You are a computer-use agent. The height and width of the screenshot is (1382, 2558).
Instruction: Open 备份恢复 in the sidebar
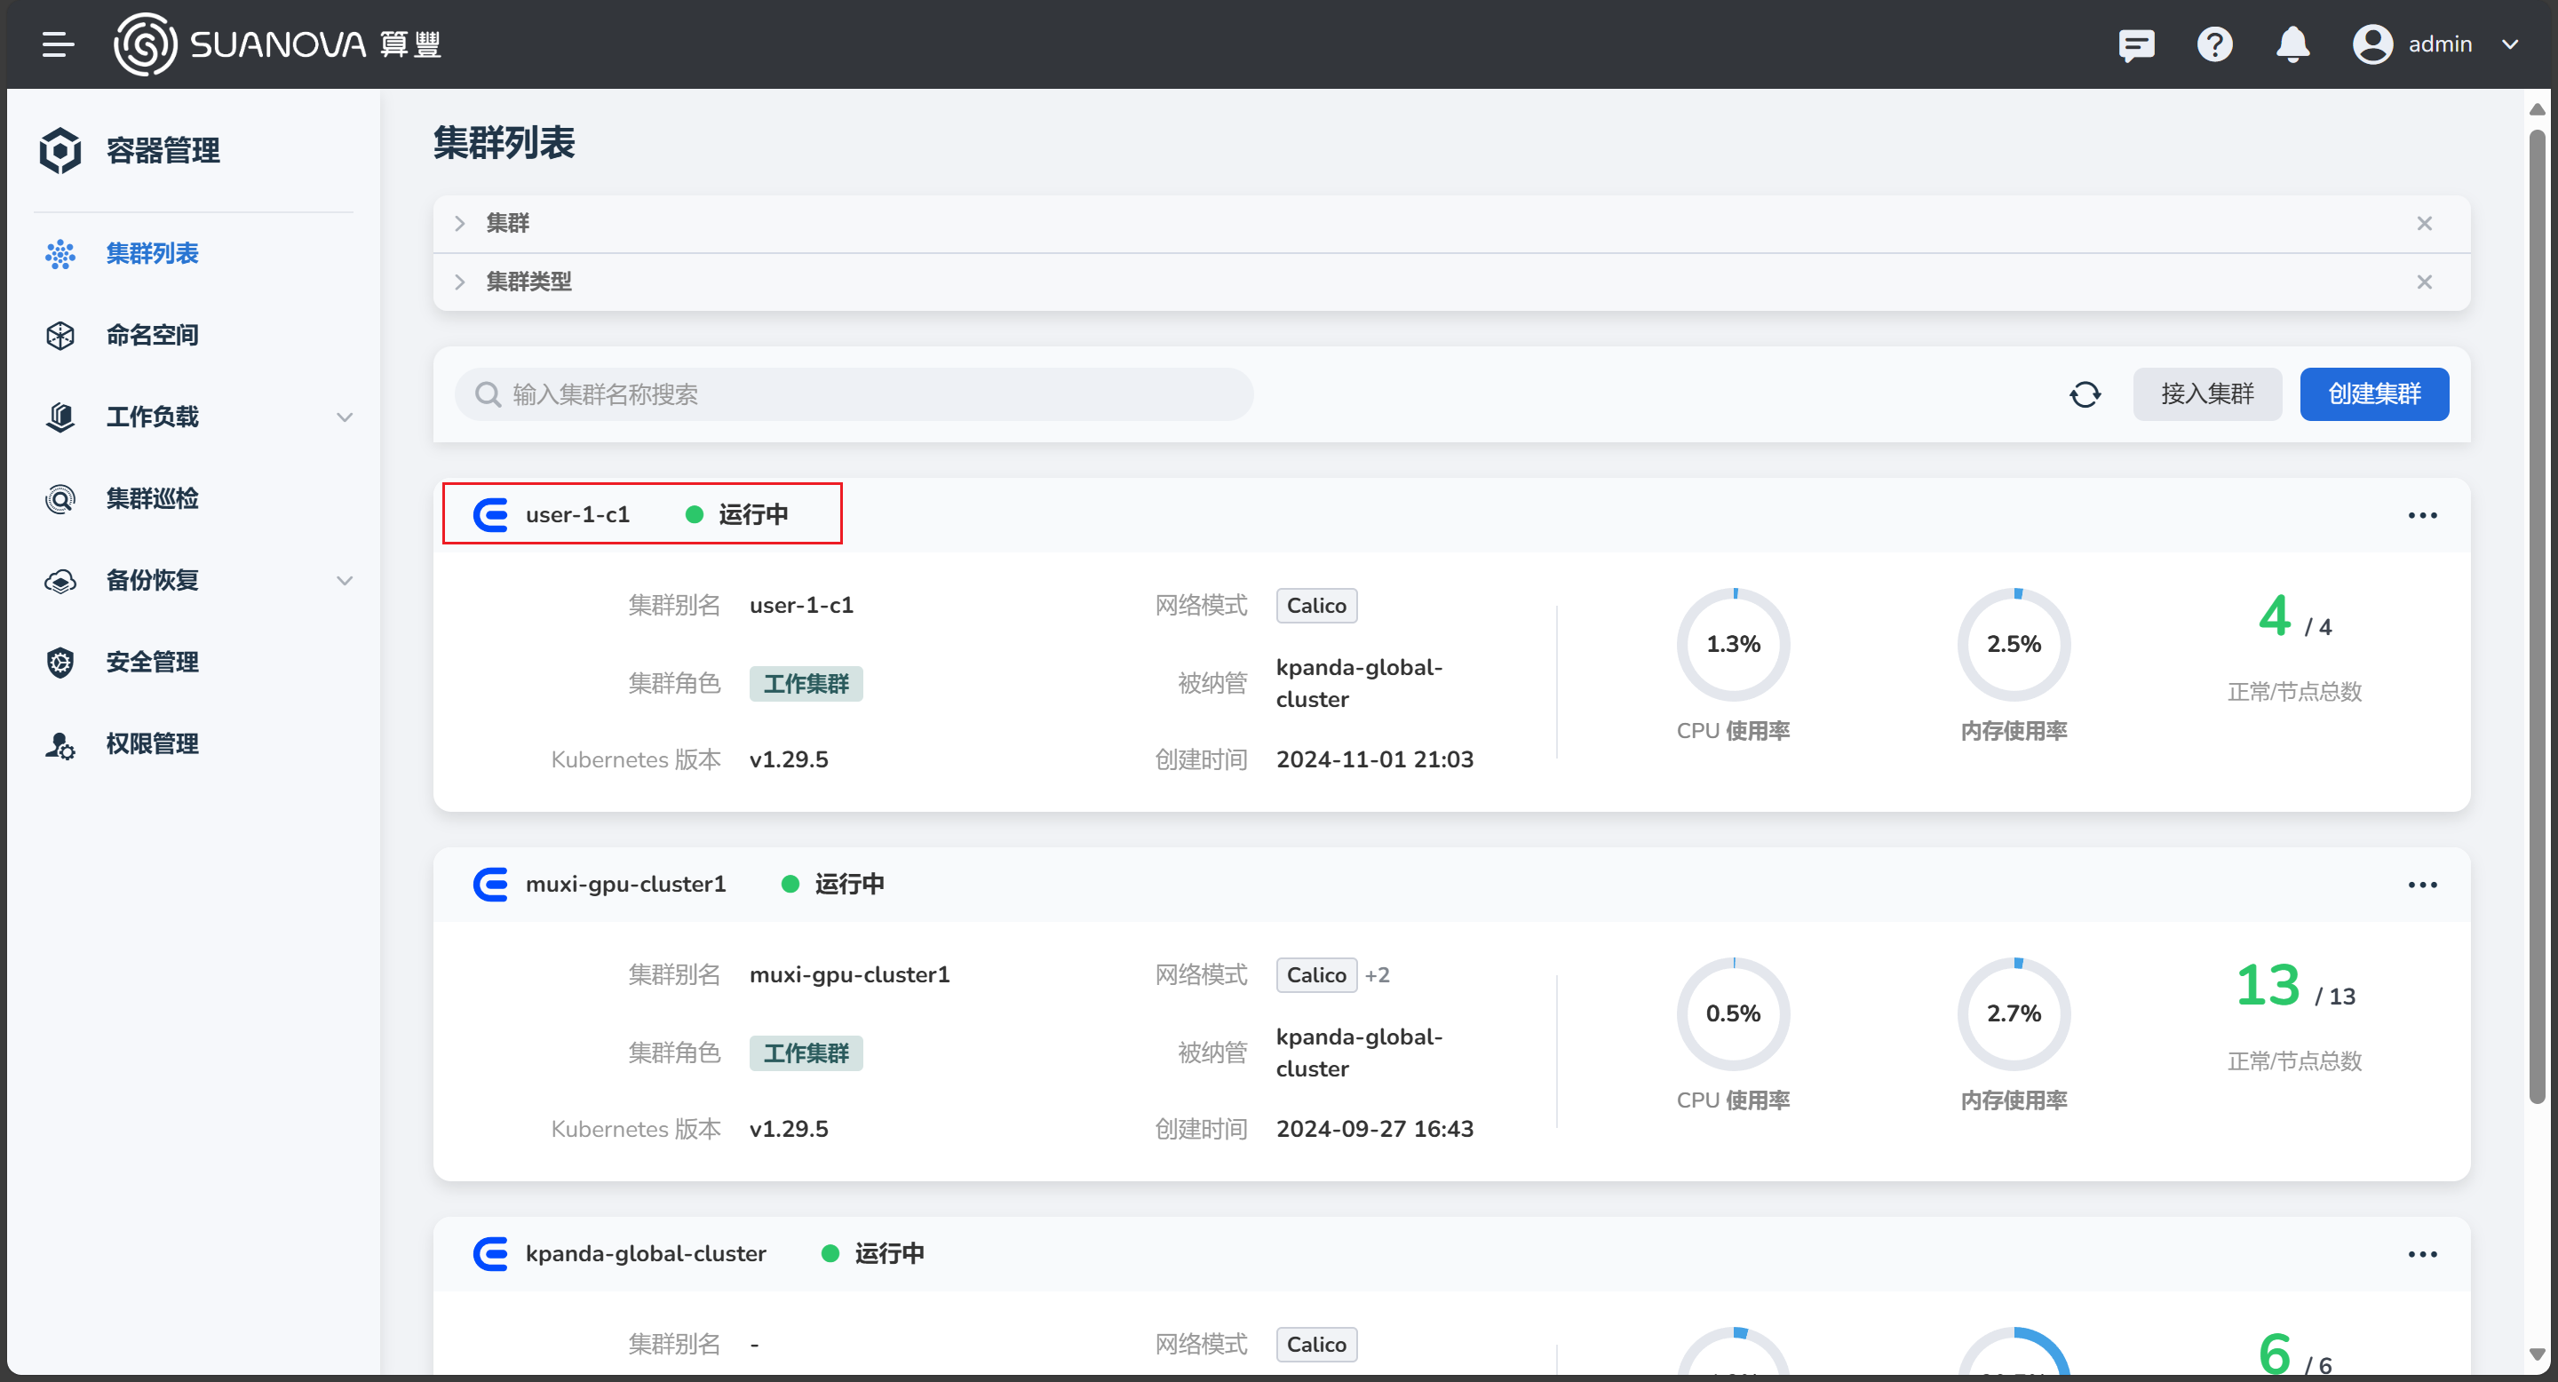(152, 580)
